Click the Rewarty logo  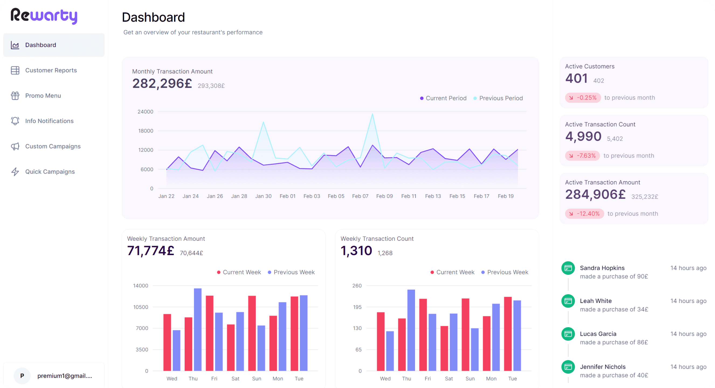44,16
